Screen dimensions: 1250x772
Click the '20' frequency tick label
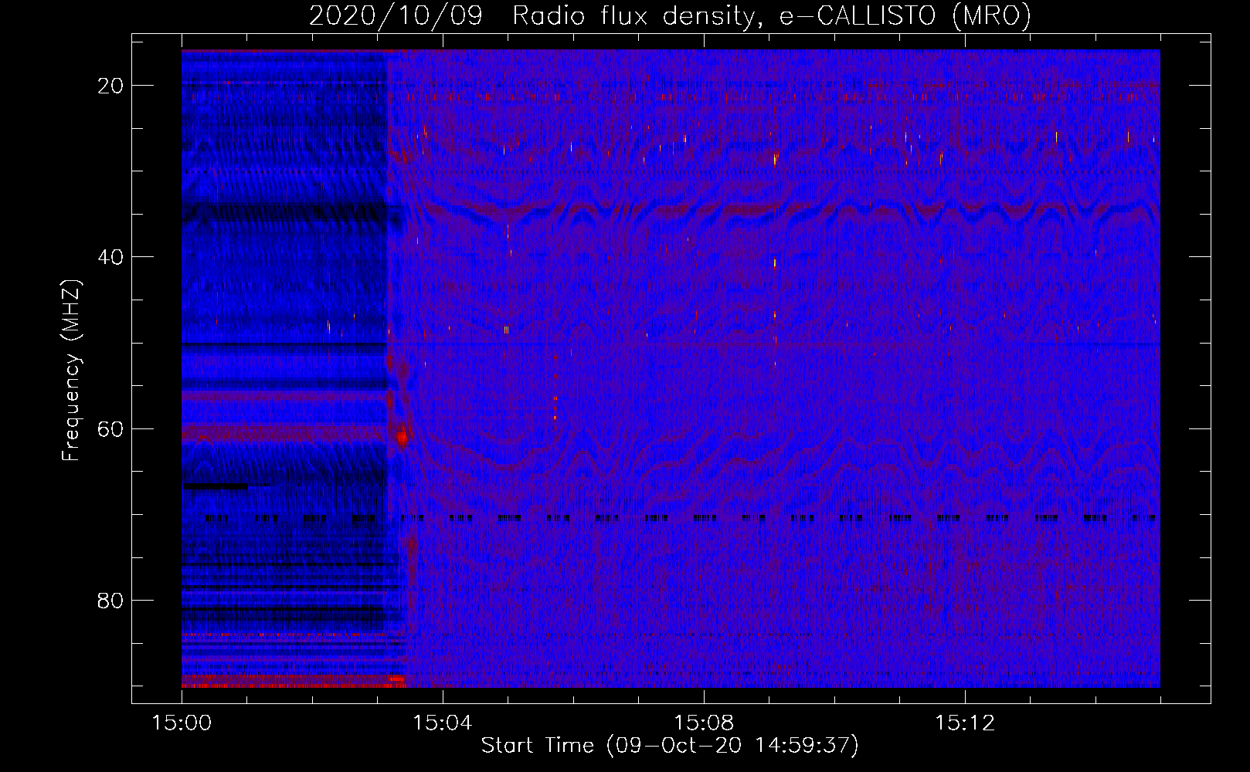click(x=110, y=86)
